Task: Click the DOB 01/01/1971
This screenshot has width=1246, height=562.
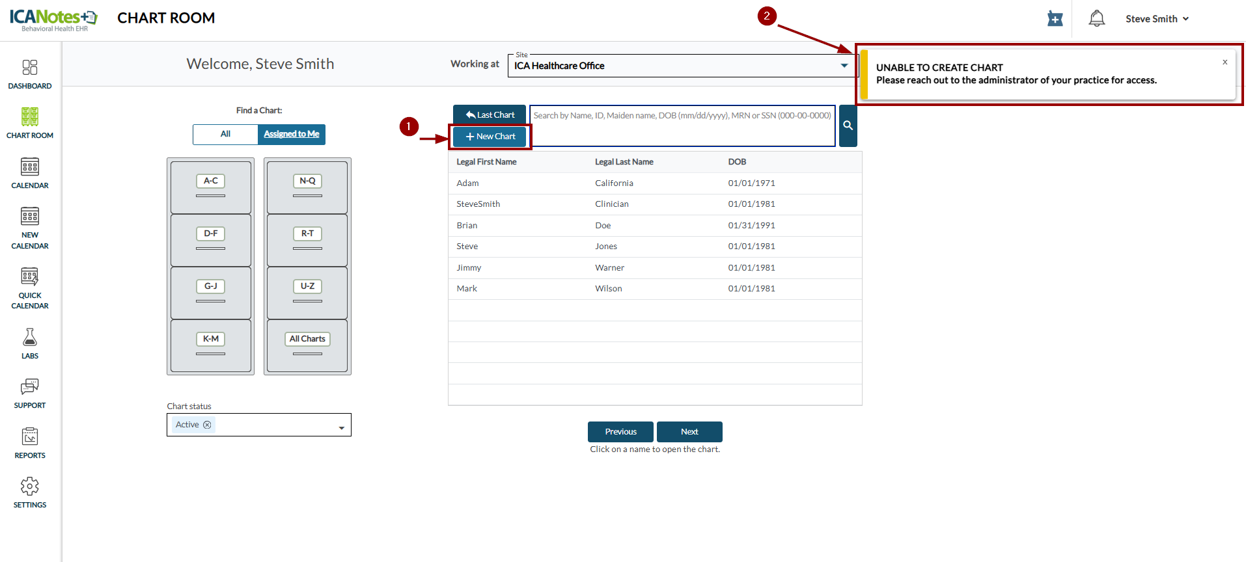Action: (752, 183)
